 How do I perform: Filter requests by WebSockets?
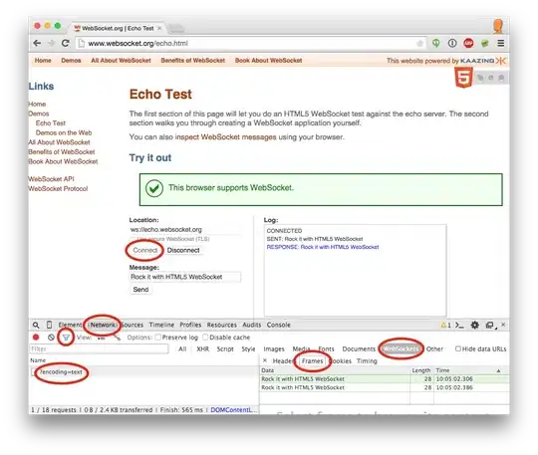401,348
